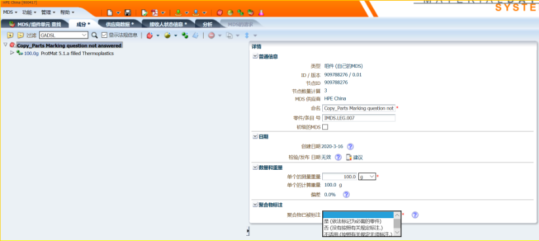Click the check document icon with green tick
This screenshot has width=539, height=241.
144,12
